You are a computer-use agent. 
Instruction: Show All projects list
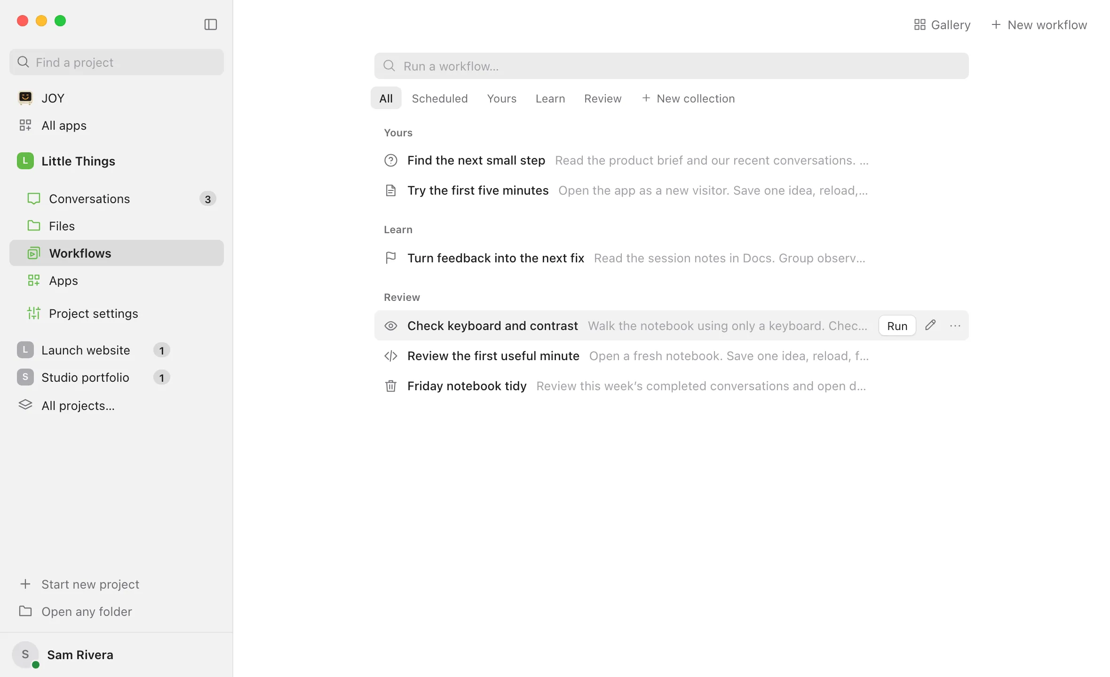116,405
